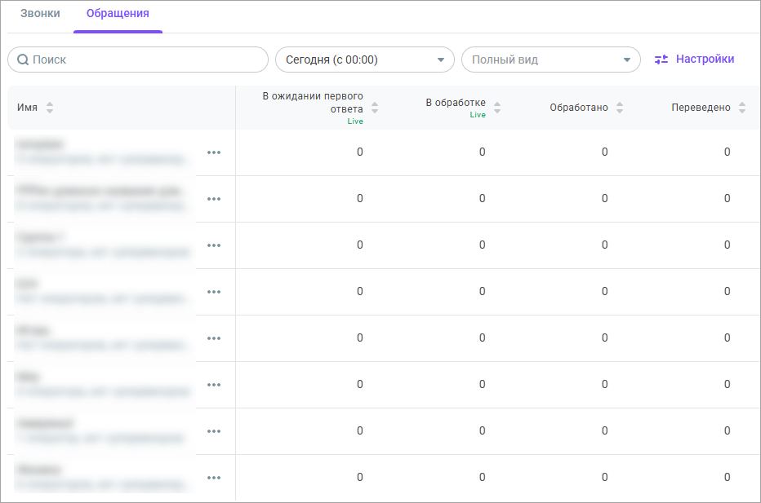Switch to the Звонки tab
Viewport: 761px width, 503px height.
click(x=40, y=14)
